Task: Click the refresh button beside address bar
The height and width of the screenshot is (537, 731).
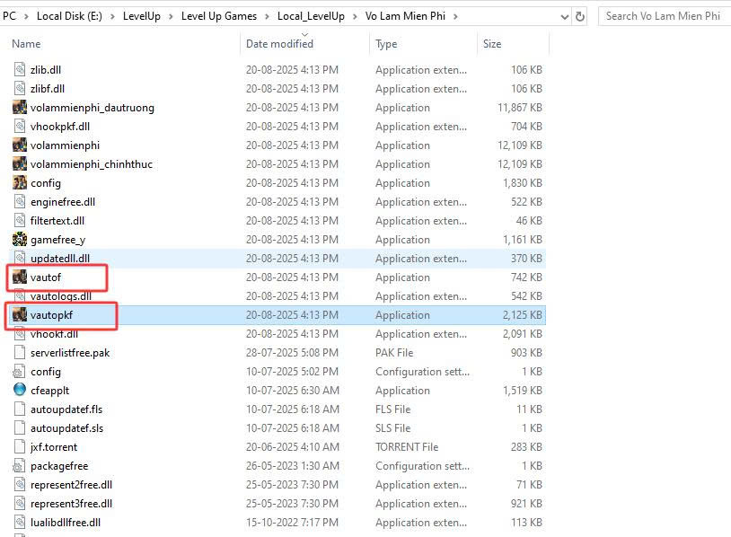Action: (580, 16)
